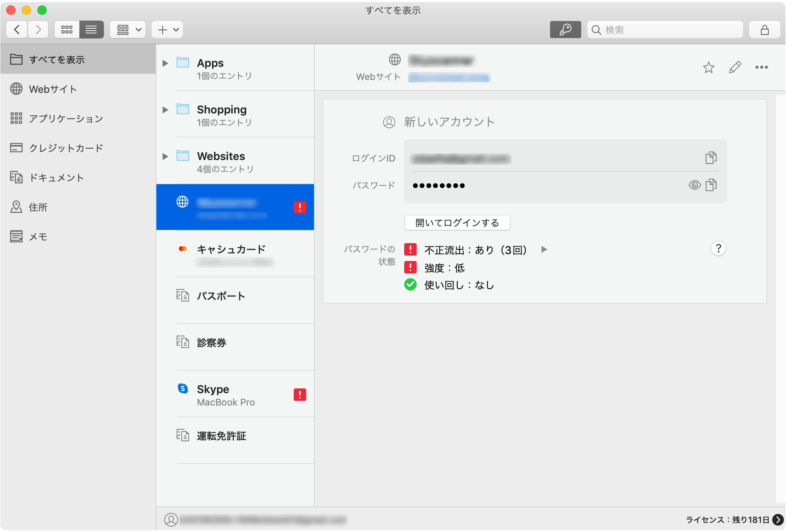
Task: Copy the password with copy icon
Action: [711, 185]
